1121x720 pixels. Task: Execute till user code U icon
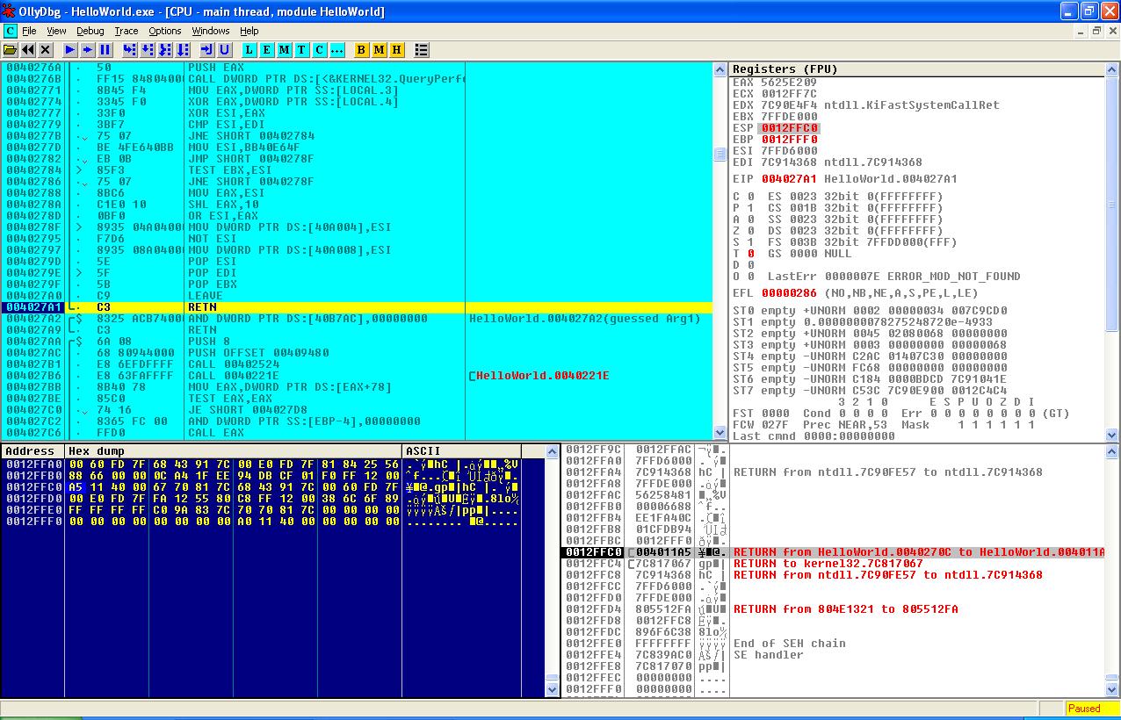pos(225,50)
